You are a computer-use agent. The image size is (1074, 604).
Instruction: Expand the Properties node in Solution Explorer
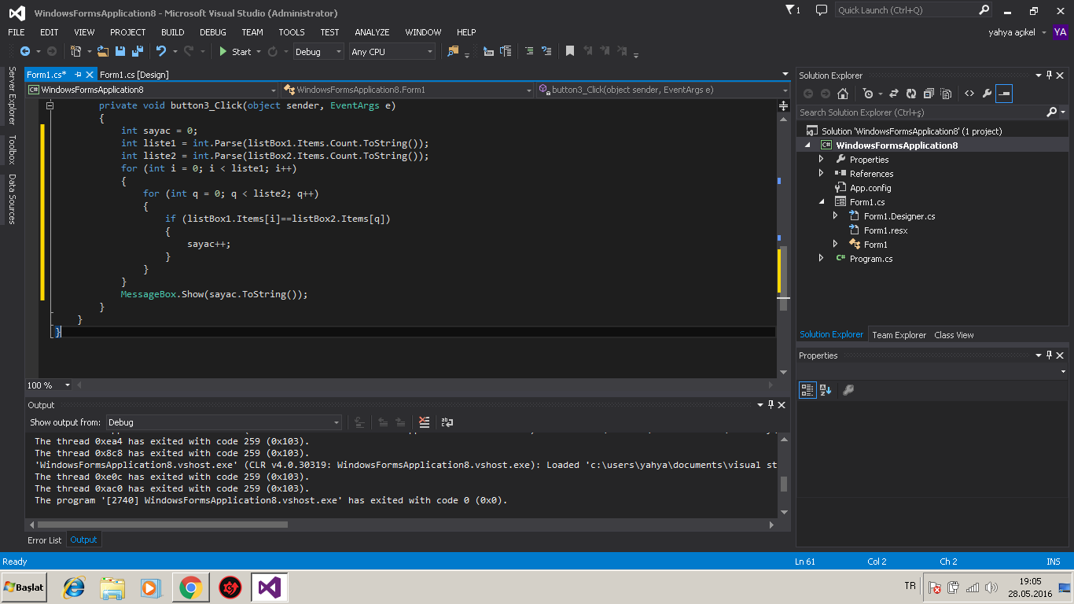[x=822, y=160]
